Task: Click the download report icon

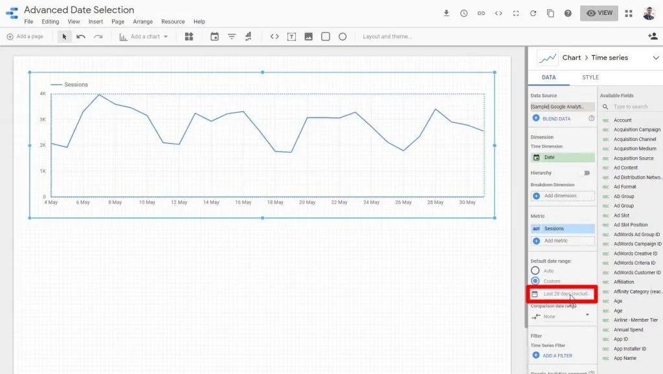Action: coord(446,13)
